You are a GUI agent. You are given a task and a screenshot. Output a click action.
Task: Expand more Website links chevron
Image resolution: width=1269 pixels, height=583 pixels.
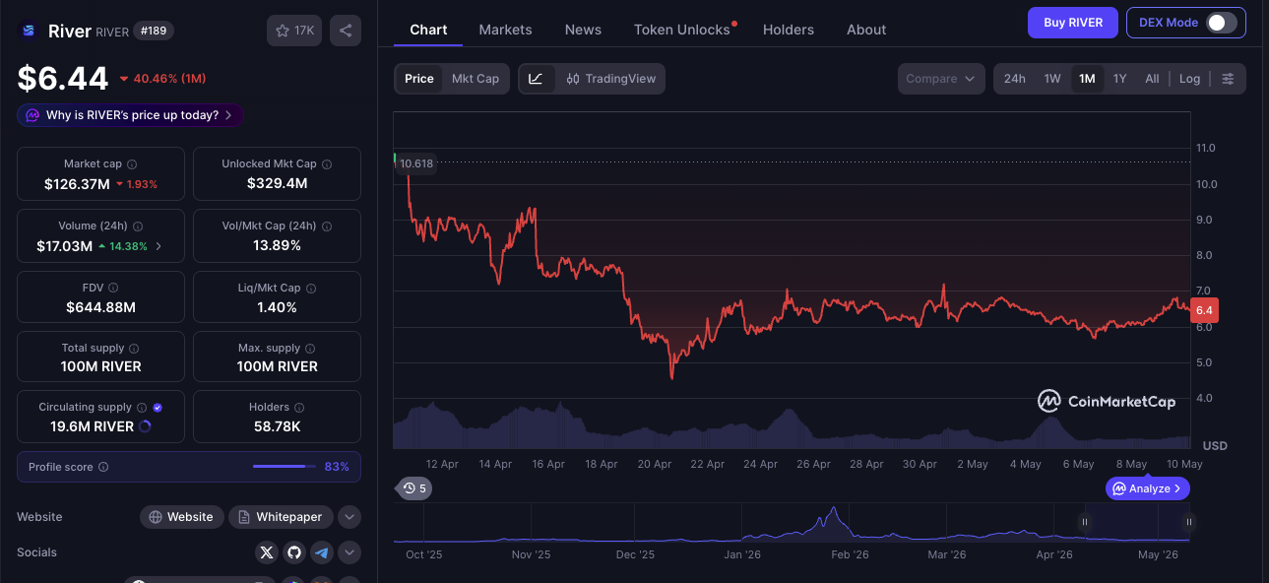(349, 517)
